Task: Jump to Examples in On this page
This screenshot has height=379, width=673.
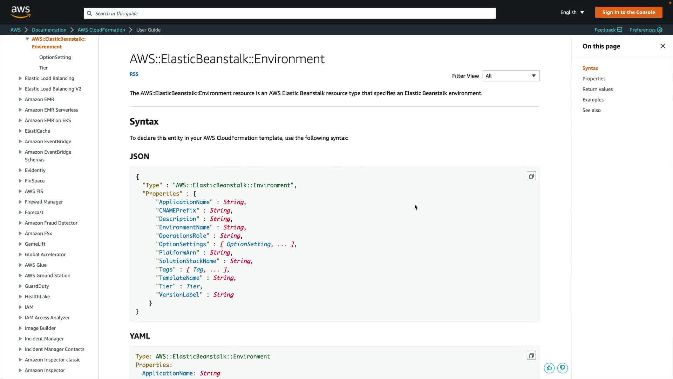Action: [x=593, y=100]
